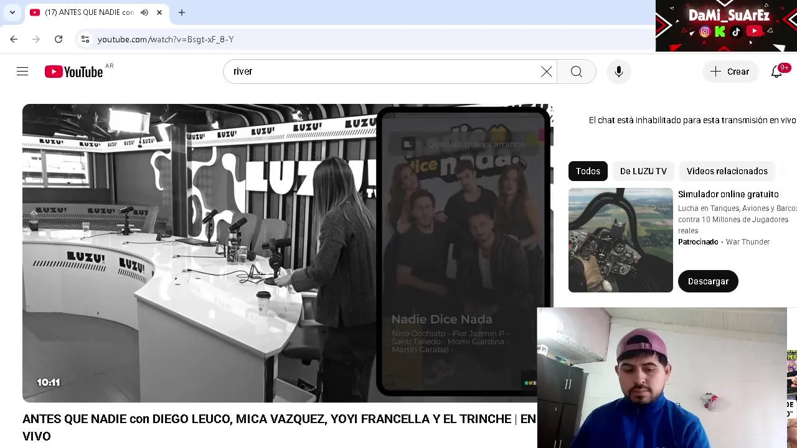Go to YouTube home via logo
This screenshot has height=448, width=797.
(x=74, y=72)
